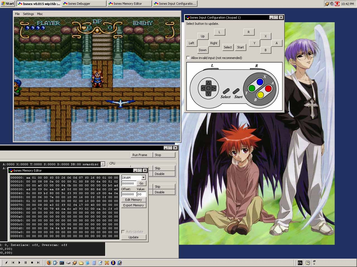Click the stop control in bottom toolbar
Screen dimensions: 357x267
pos(32,263)
